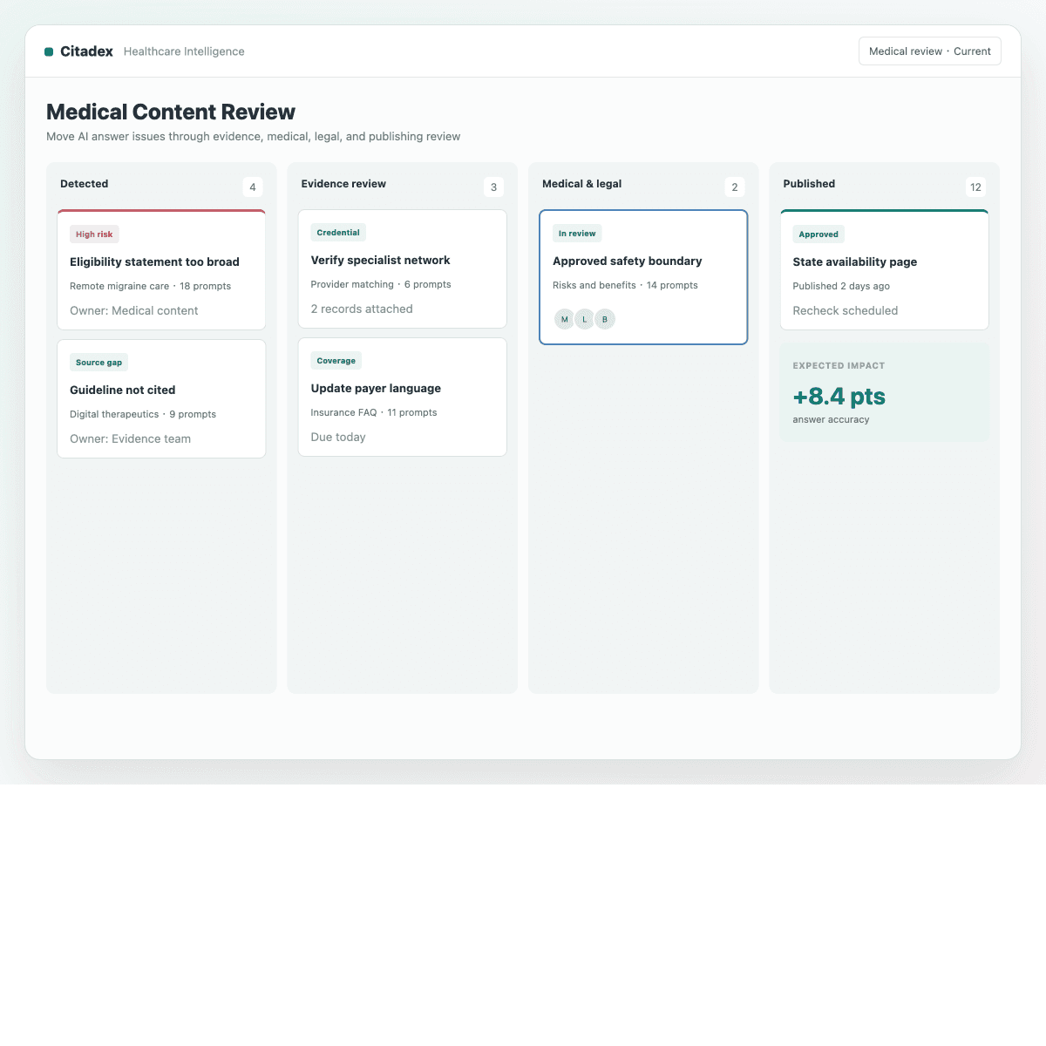
Task: Open Eligibility statement too broad card
Action: [161, 270]
